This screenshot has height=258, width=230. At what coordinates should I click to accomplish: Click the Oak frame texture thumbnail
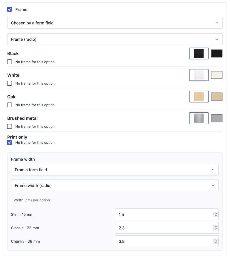pyautogui.click(x=199, y=96)
